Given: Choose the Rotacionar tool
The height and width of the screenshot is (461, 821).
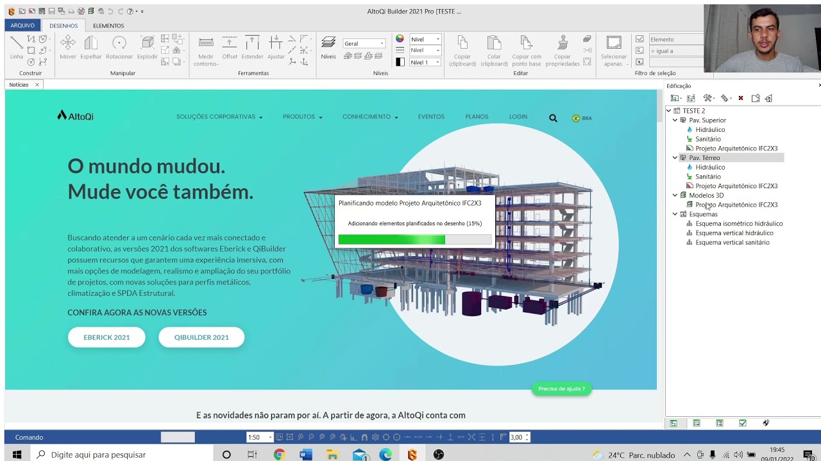Looking at the screenshot, I should click(x=119, y=47).
